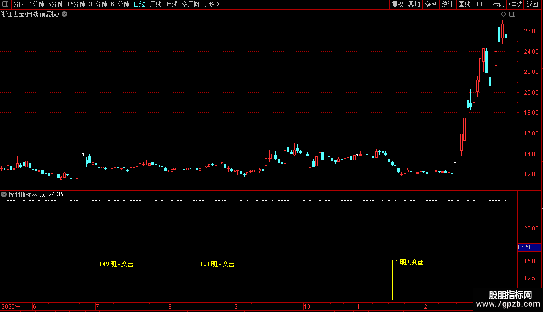Switch to the 月线 monthly period

[172, 4]
